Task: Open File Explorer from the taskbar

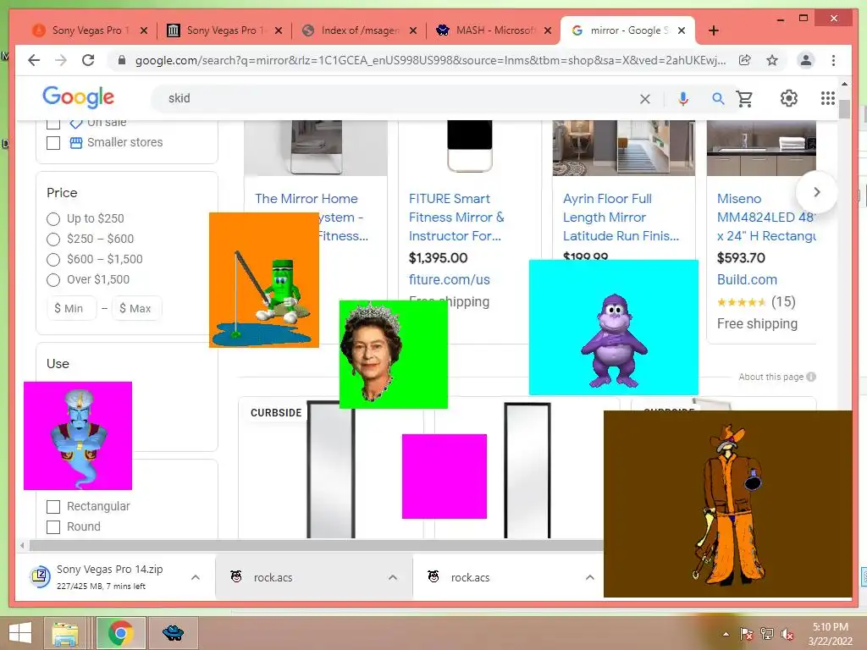Action: coord(65,633)
